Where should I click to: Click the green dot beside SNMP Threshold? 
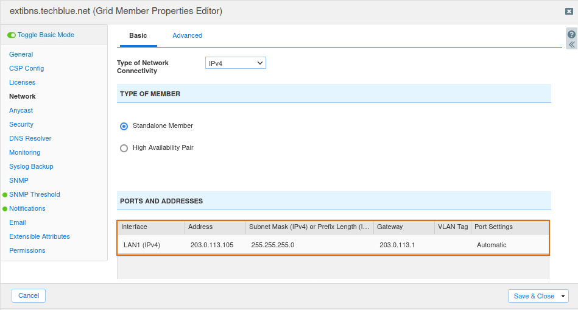5,195
